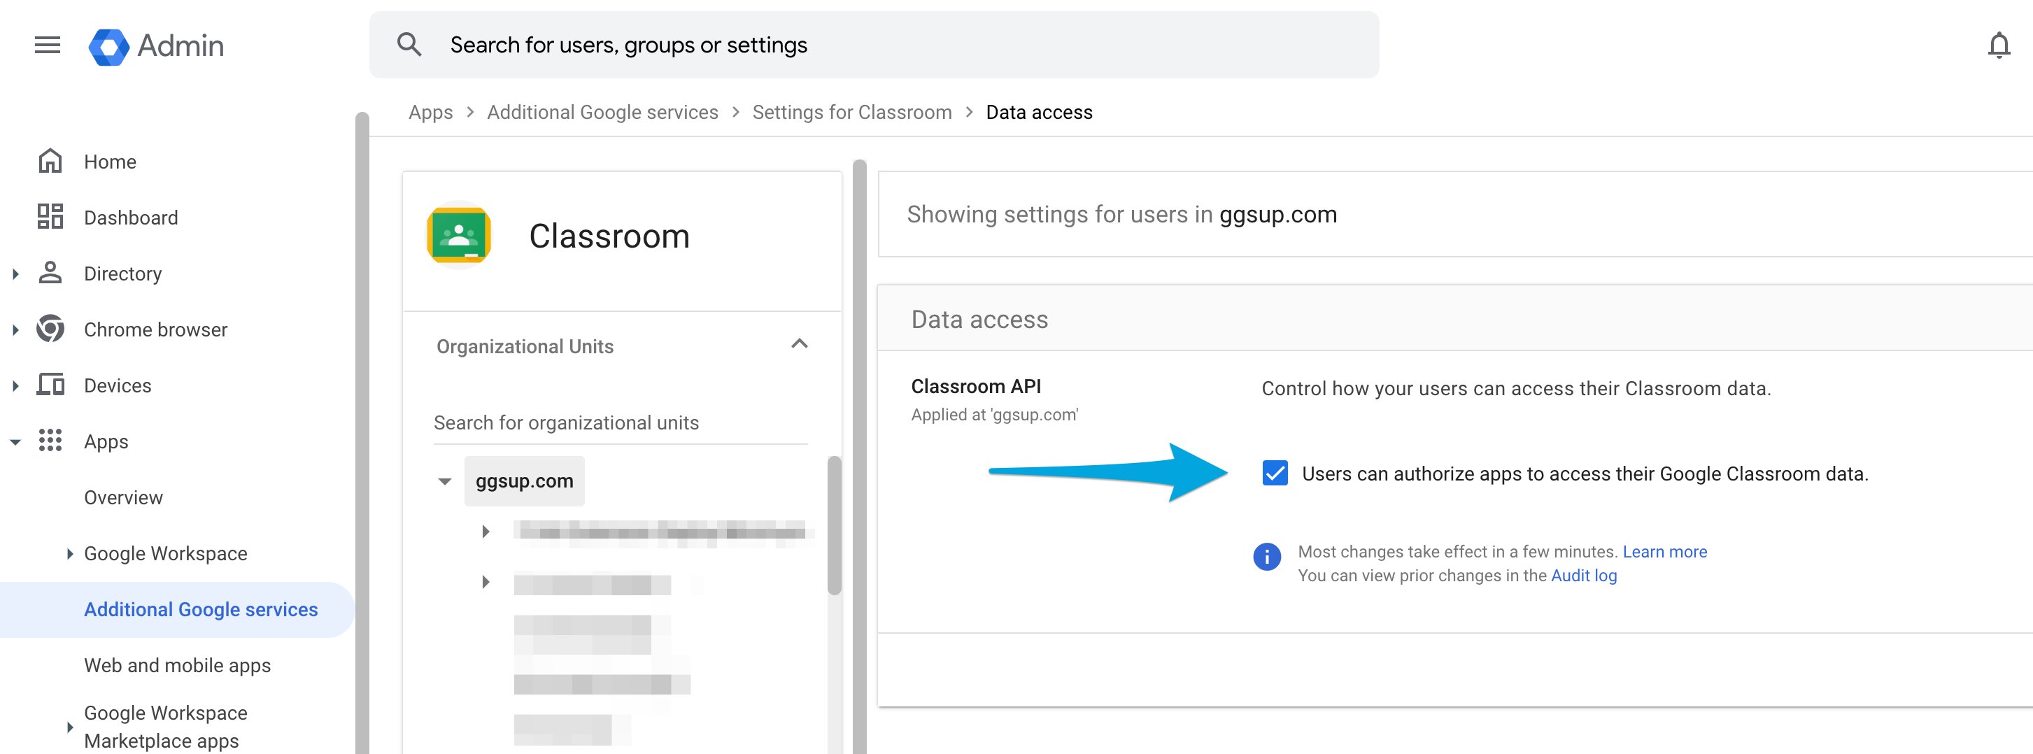Select the ggsup.com organizational unit

pyautogui.click(x=524, y=481)
